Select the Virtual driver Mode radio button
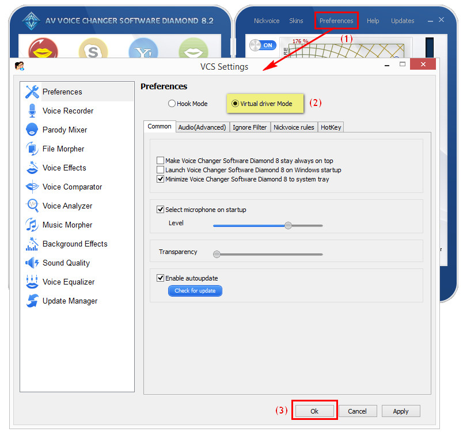Image resolution: width=463 pixels, height=432 pixels. (x=235, y=103)
